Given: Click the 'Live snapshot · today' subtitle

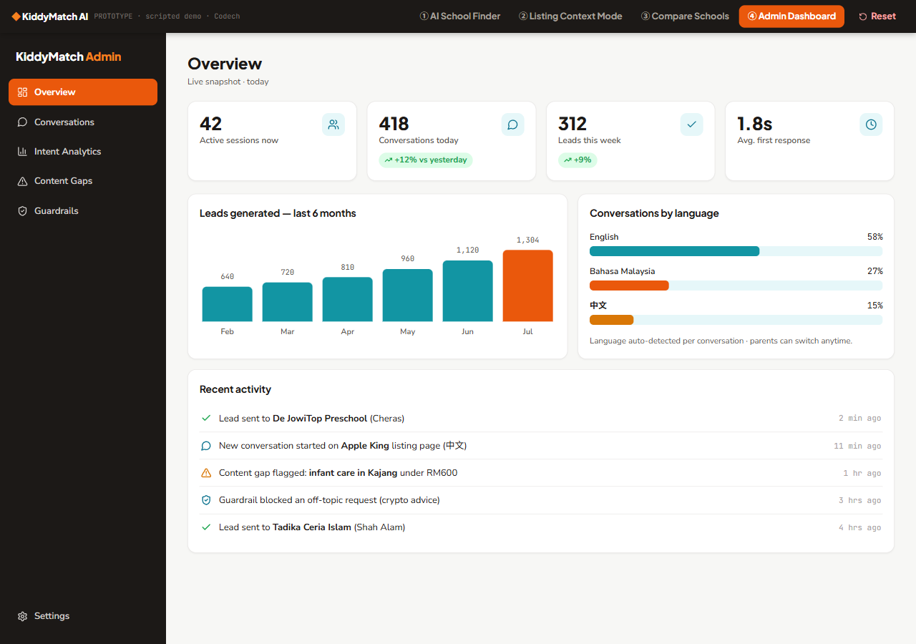Looking at the screenshot, I should [x=228, y=82].
